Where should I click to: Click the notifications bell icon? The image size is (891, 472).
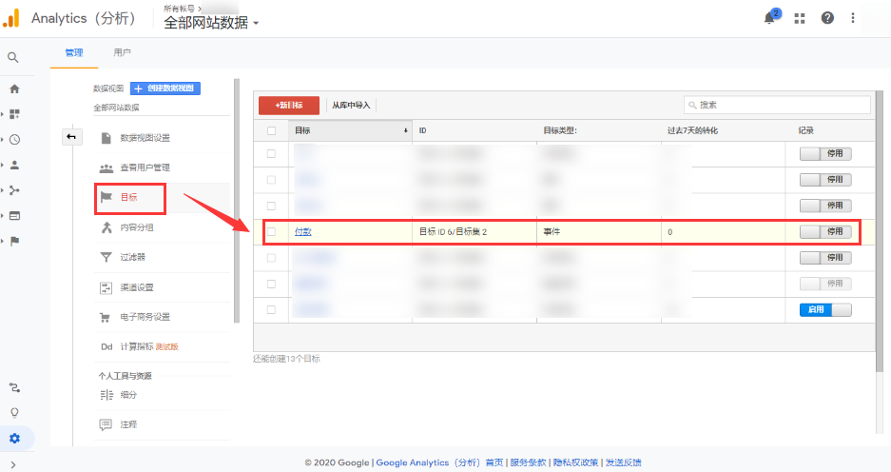click(769, 18)
